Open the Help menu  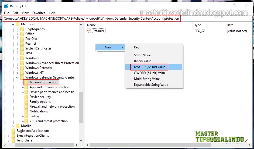pyautogui.click(x=52, y=13)
